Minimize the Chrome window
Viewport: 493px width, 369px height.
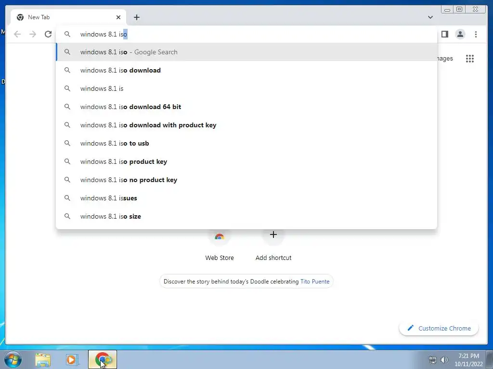447,10
